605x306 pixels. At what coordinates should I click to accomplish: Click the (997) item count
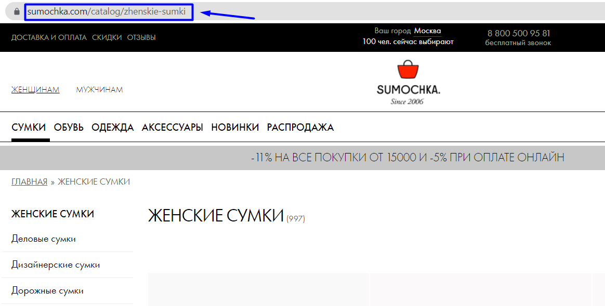(x=296, y=219)
